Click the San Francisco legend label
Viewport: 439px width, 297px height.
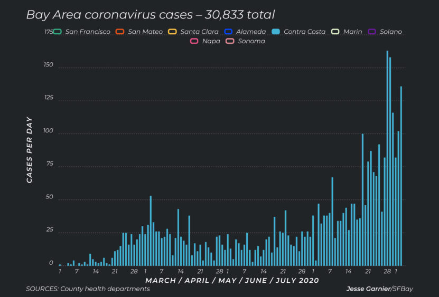click(88, 32)
